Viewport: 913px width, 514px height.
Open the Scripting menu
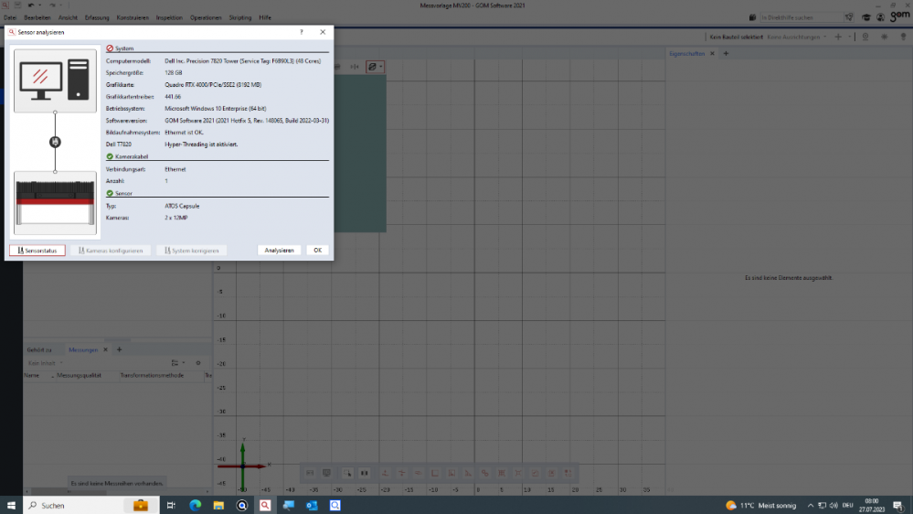[240, 17]
